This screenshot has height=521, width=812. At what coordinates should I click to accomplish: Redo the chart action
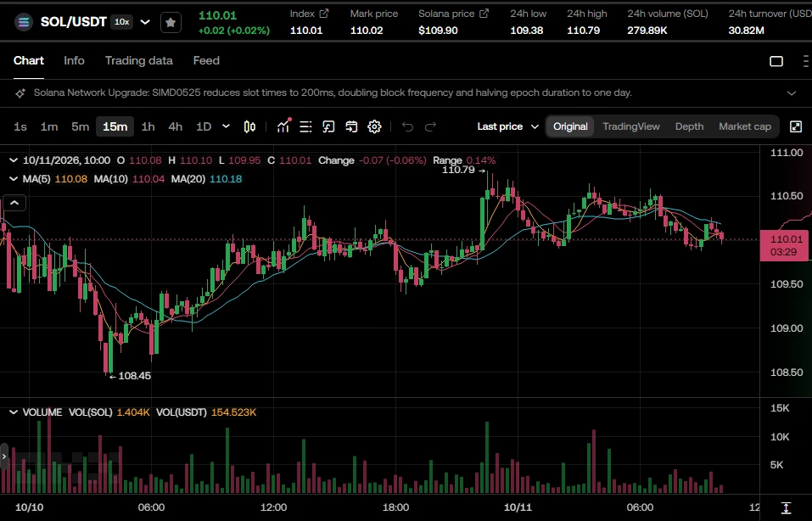pyautogui.click(x=430, y=127)
